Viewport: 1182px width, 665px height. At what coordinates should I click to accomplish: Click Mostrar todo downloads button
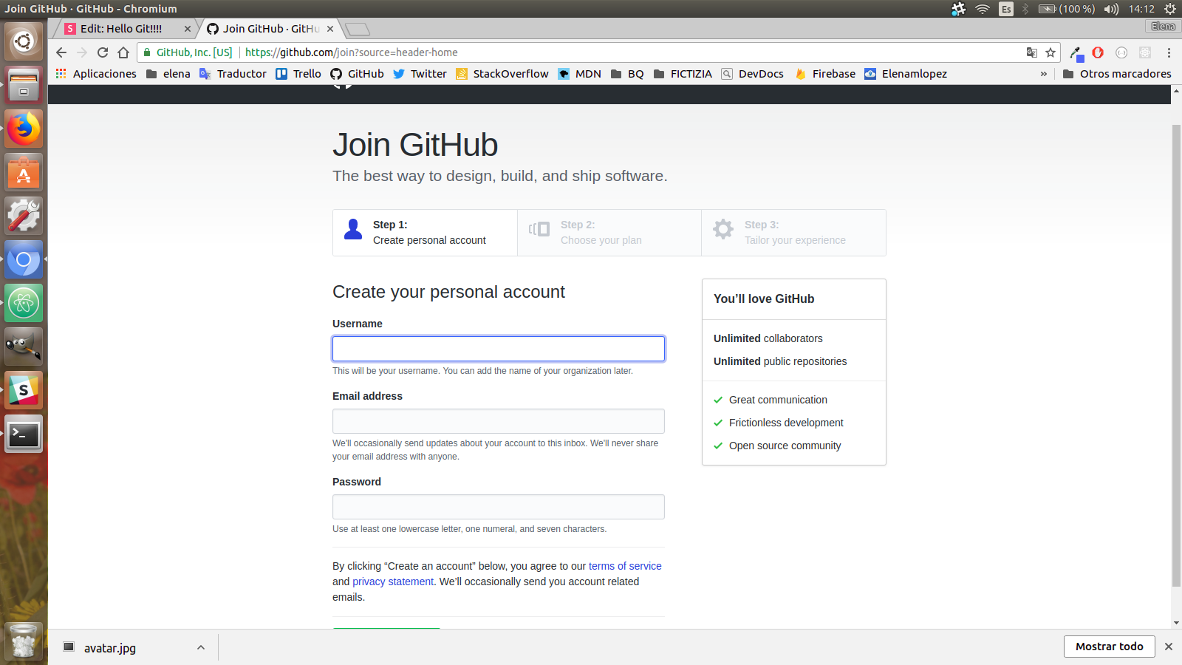[x=1109, y=647]
